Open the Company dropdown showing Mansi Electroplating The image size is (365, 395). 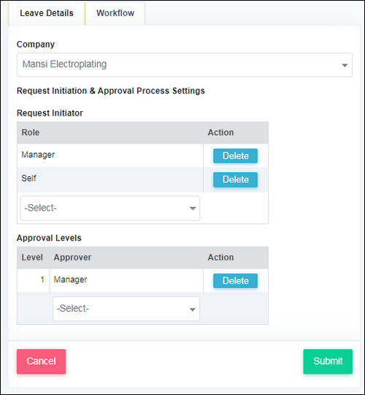click(185, 65)
